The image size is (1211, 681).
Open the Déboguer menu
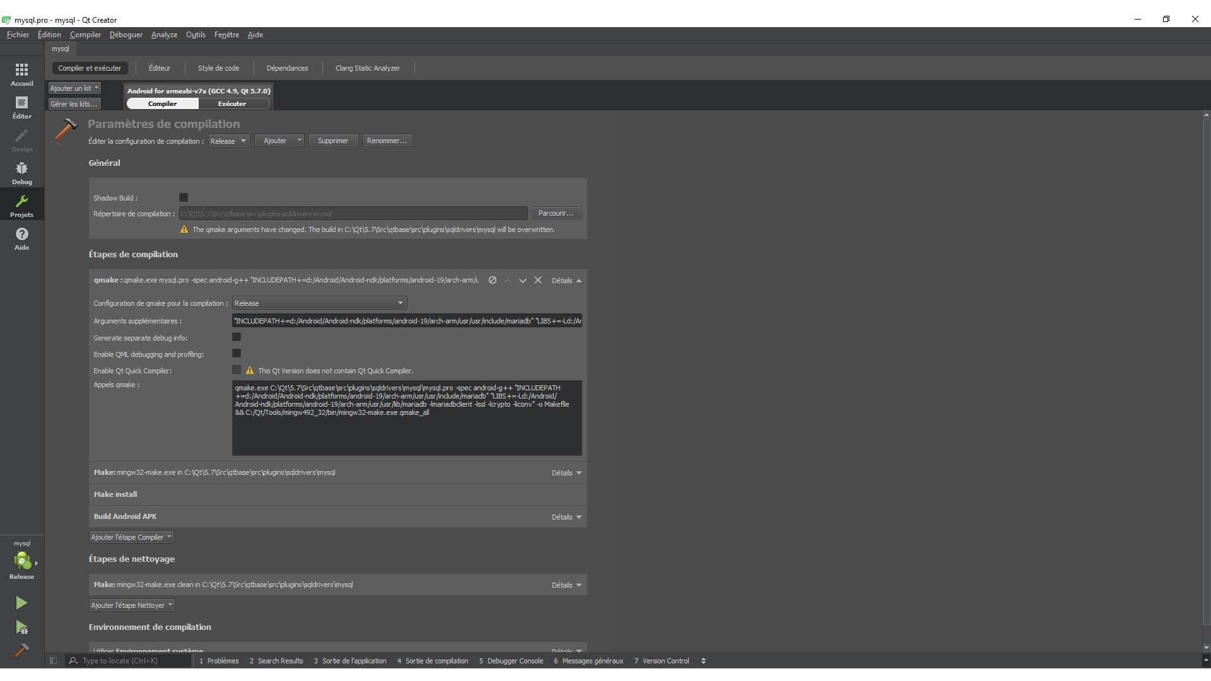(x=126, y=35)
